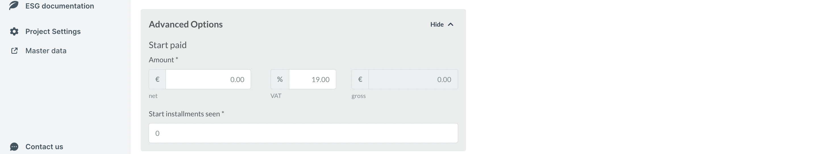
Task: Click the Project Settings gear icon
Action: pos(14,31)
